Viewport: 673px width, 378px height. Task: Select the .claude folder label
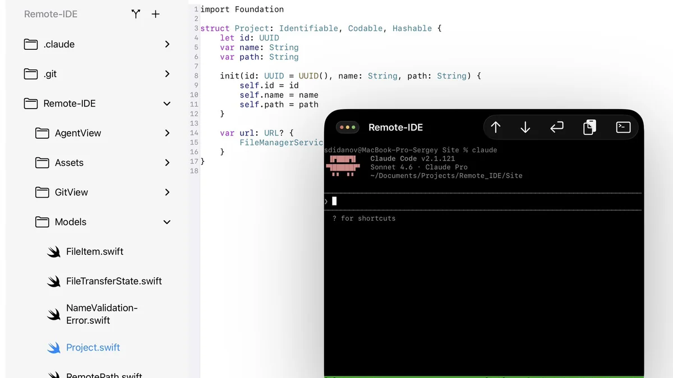[59, 44]
